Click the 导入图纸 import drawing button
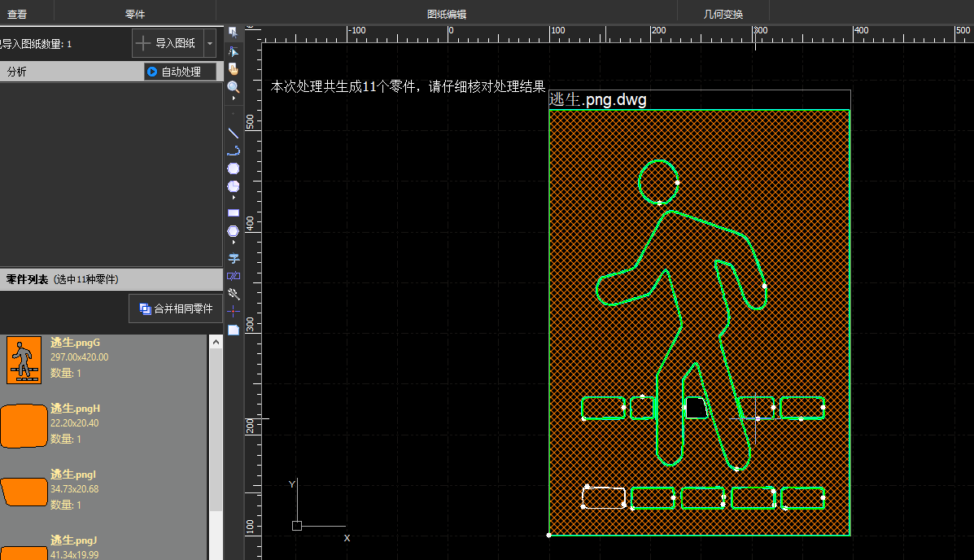Image resolution: width=974 pixels, height=560 pixels. point(168,43)
